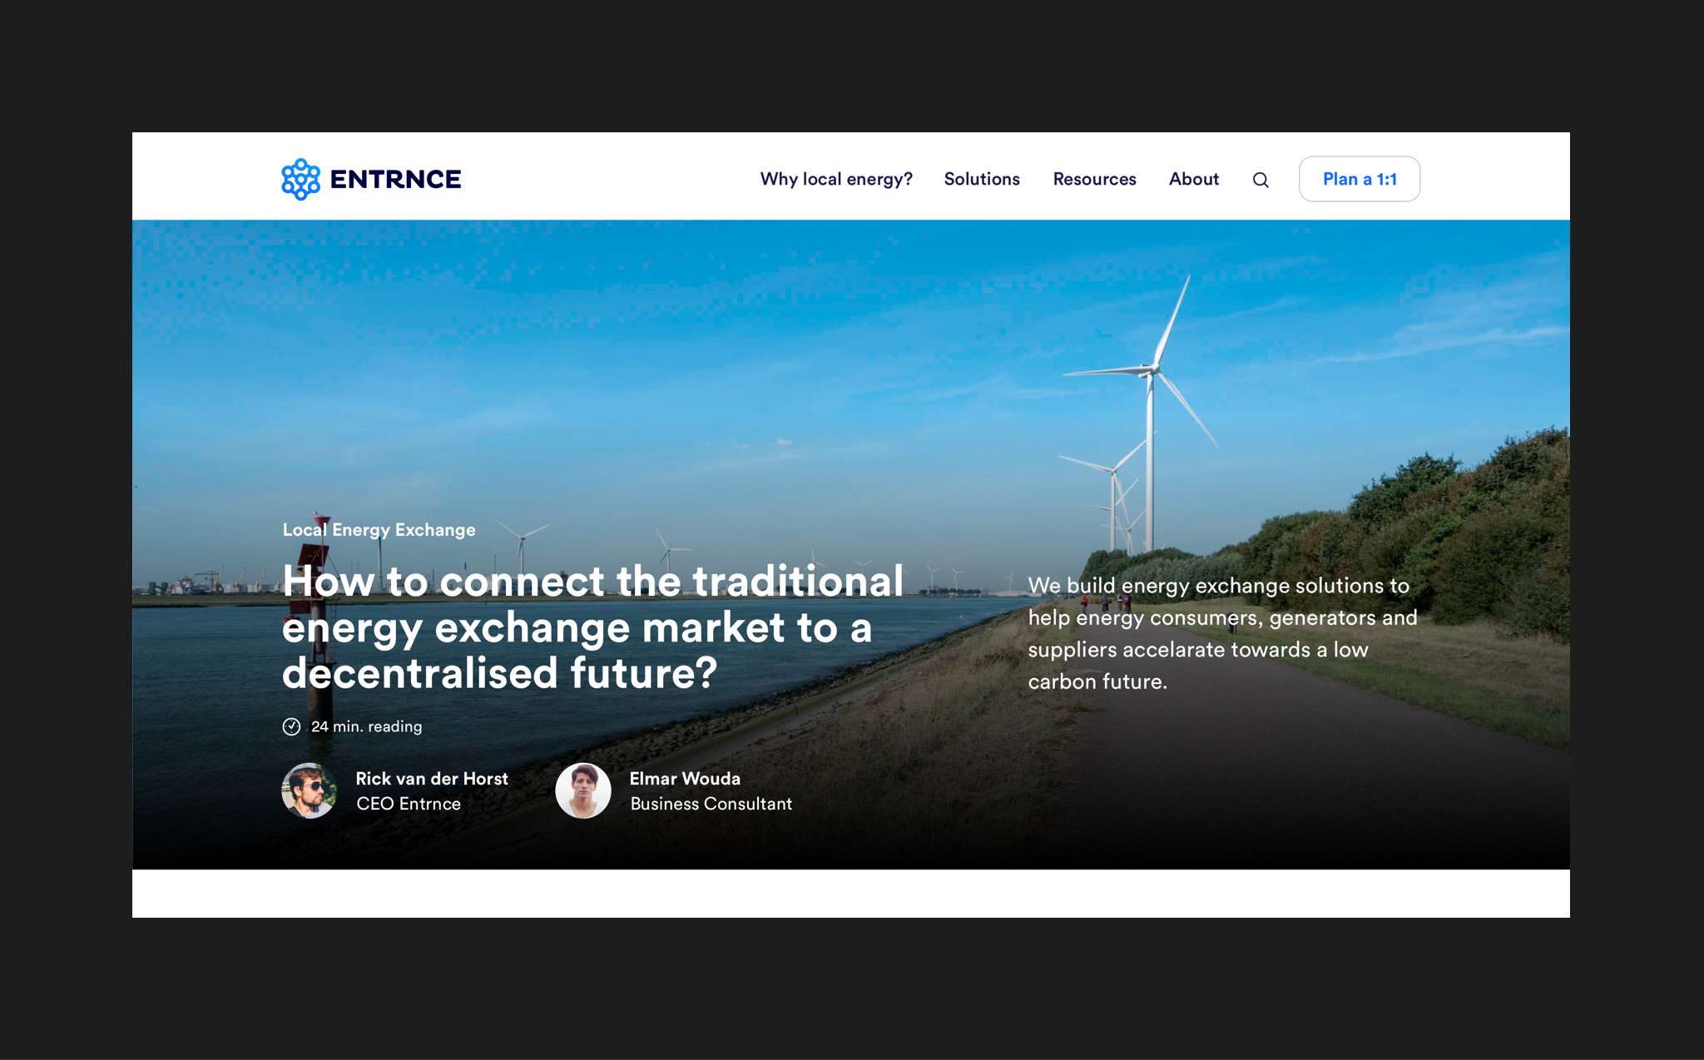Screen dimensions: 1704x1060
Task: Open the Resources menu item
Action: [1094, 179]
